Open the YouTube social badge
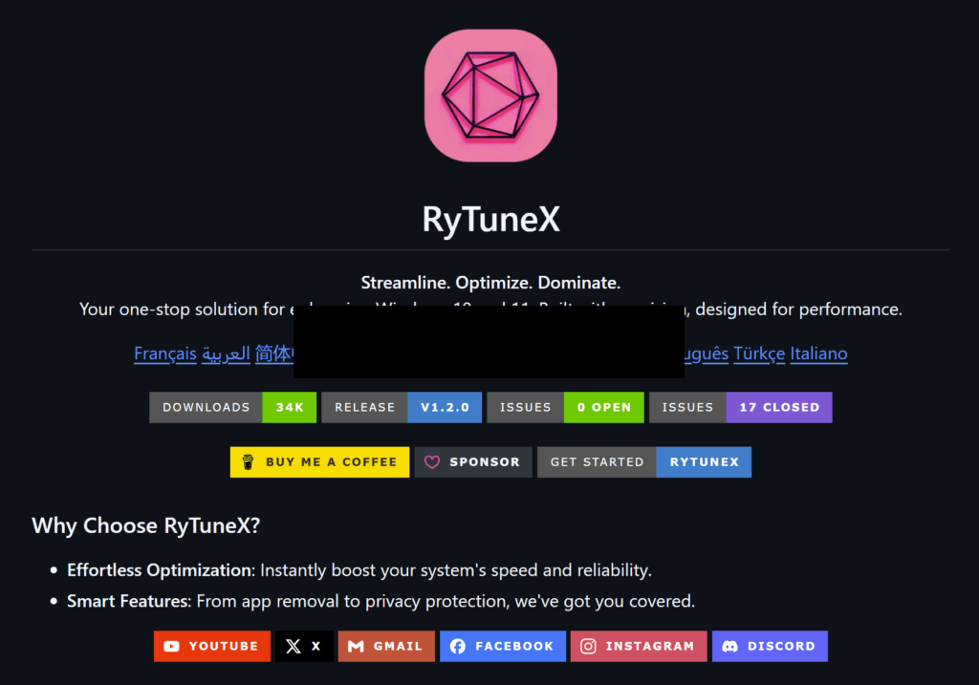979x685 pixels. [212, 647]
